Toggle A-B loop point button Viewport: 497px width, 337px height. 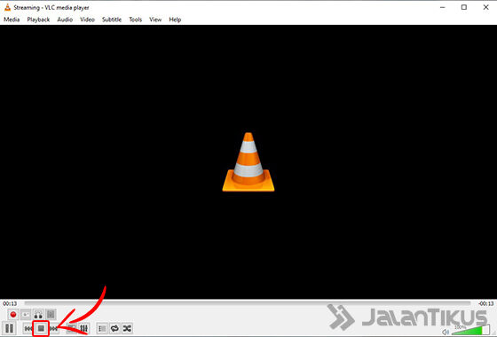click(x=38, y=315)
